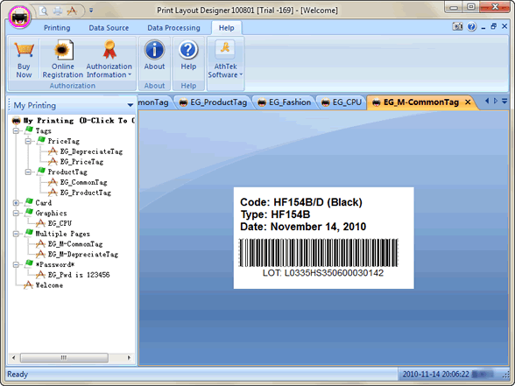
Task: Click the status bar date and time
Action: click(x=436, y=375)
